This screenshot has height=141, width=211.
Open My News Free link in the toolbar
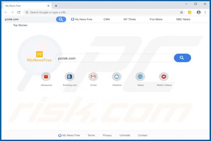click(x=81, y=19)
